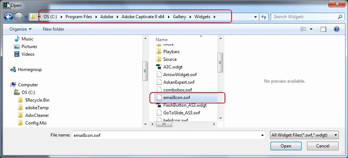Expand arrow after Widgets breadcrumb

click(x=215, y=17)
